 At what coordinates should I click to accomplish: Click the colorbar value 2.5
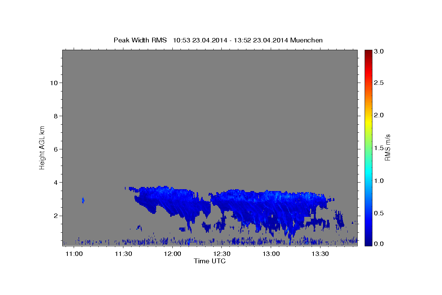click(x=379, y=83)
